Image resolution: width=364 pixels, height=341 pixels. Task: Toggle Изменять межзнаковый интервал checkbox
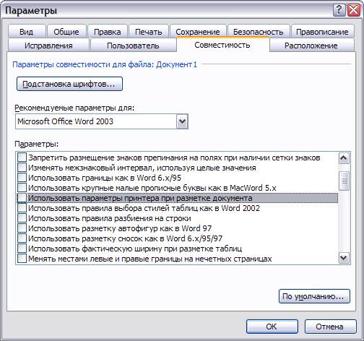coord(22,168)
